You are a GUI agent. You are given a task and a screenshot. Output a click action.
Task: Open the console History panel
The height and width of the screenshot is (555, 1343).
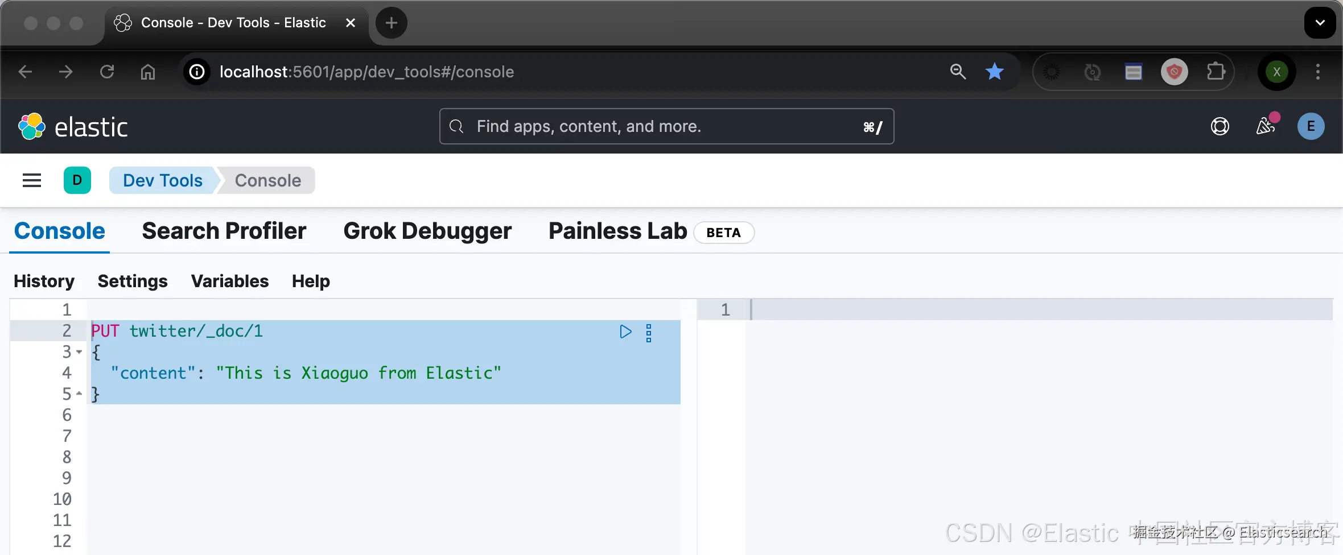(44, 281)
